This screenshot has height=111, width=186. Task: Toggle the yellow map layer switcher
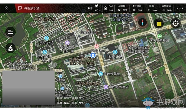(159, 23)
